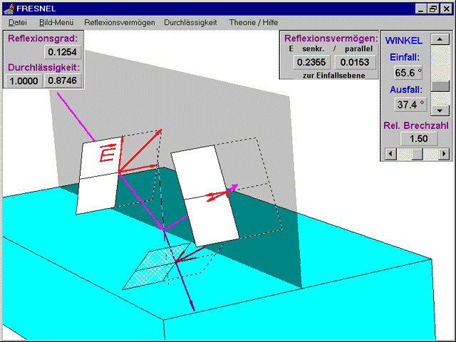Minimize the FRESNEL window

pyautogui.click(x=420, y=9)
